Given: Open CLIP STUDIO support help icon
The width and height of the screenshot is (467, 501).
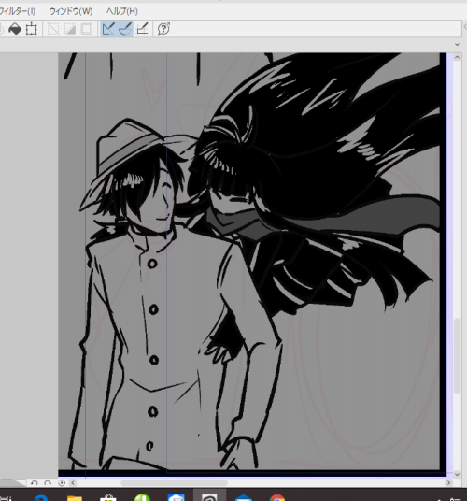Looking at the screenshot, I should (x=163, y=29).
